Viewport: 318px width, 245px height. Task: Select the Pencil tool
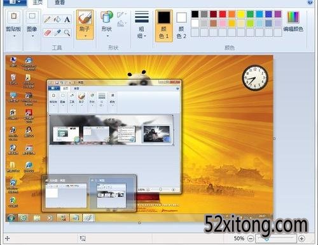(48, 20)
